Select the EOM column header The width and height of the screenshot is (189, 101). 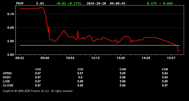pyautogui.click(x=165, y=69)
